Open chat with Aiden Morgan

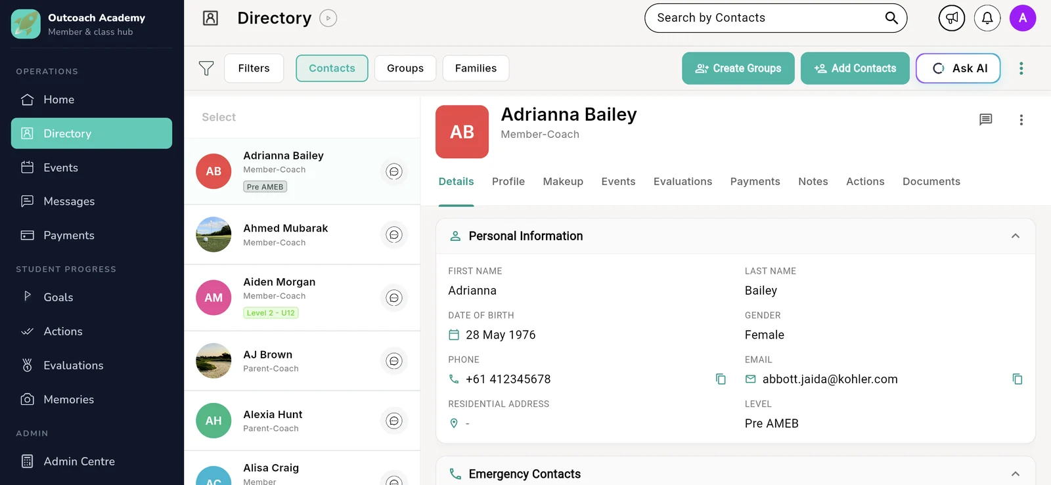tap(394, 298)
